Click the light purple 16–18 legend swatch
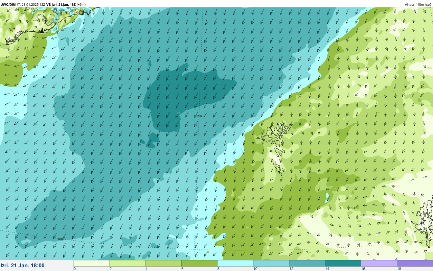This screenshot has height=271, width=433. 379,263
